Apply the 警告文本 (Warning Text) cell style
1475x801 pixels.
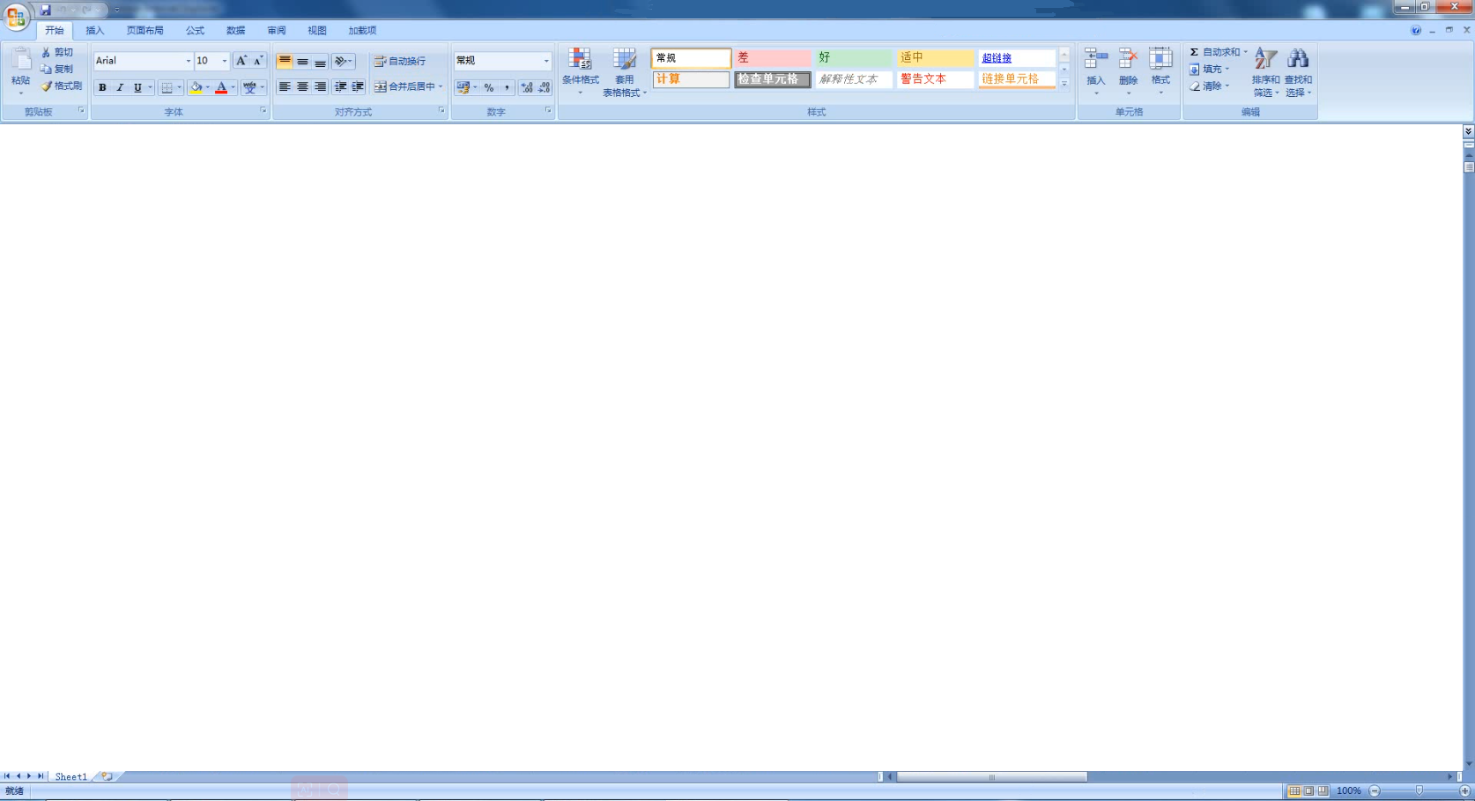pos(935,79)
